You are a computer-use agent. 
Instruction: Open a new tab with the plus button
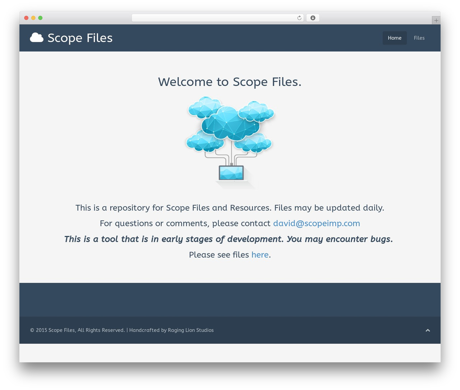tap(436, 21)
